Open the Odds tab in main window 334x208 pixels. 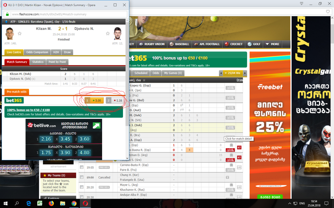pos(156,73)
